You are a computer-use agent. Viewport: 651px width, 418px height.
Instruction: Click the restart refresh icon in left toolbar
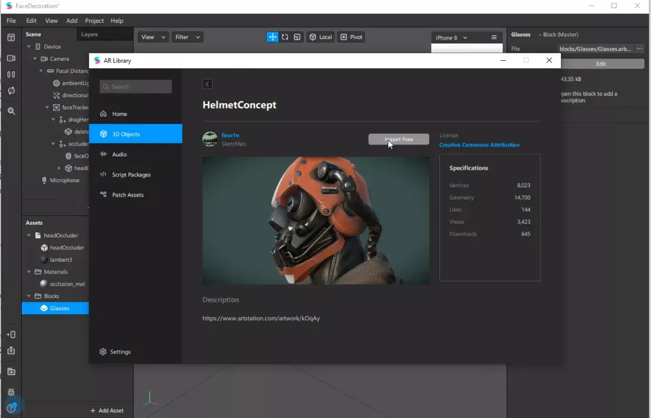pos(11,91)
